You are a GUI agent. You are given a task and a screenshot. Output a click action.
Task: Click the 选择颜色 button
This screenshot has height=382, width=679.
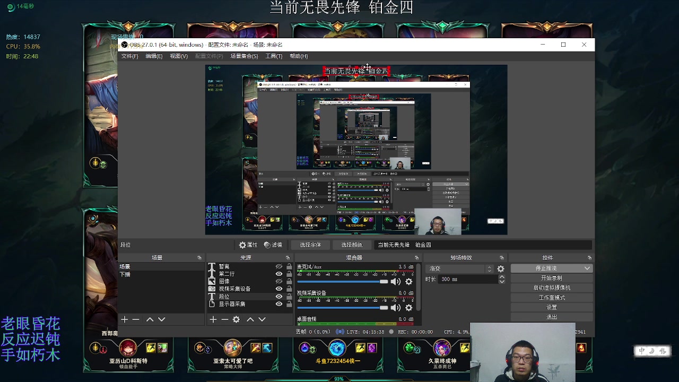click(x=352, y=245)
